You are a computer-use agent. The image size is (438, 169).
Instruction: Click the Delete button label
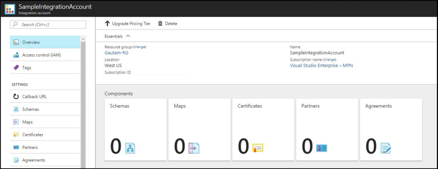[x=171, y=24]
